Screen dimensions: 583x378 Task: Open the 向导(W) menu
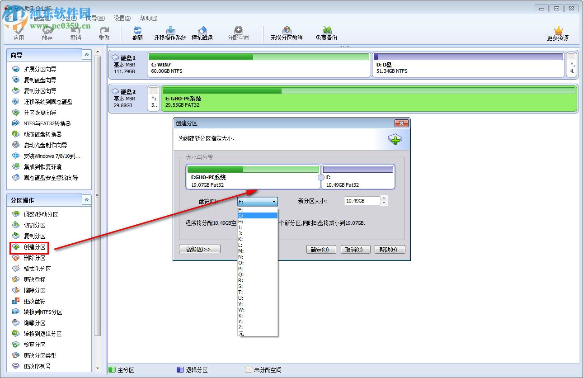click(x=94, y=18)
